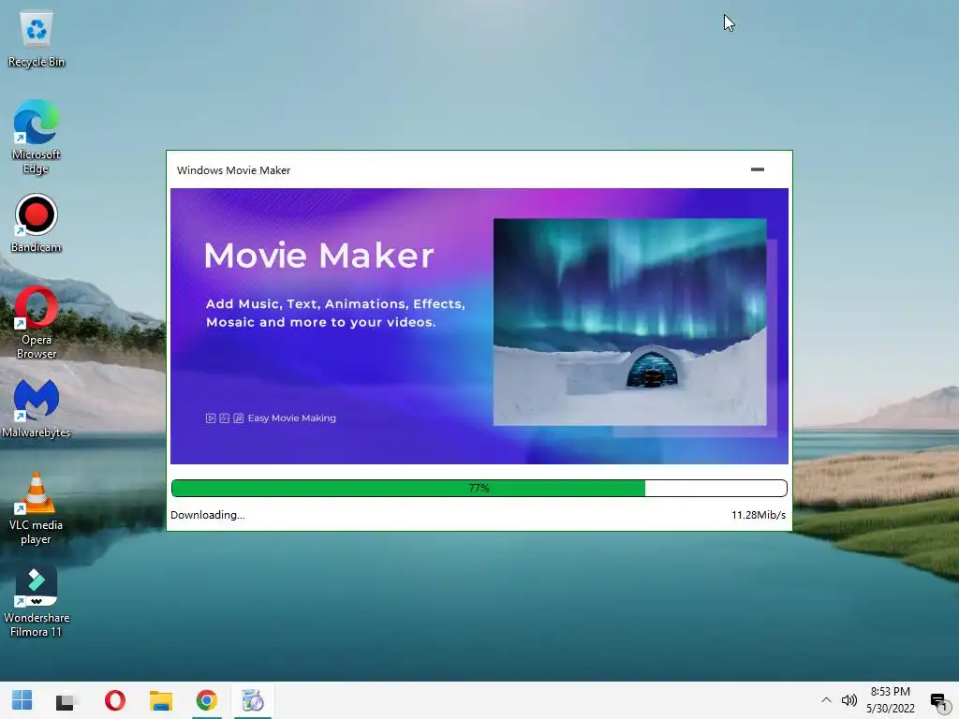Viewport: 959px width, 719px height.
Task: Open the Recycle Bin desktop icon
Action: tap(37, 40)
